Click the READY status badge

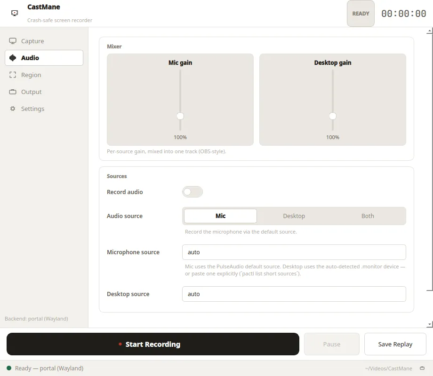pos(361,14)
